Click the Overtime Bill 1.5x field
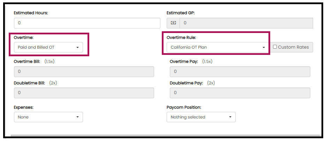The height and width of the screenshot is (141, 326). point(84,72)
